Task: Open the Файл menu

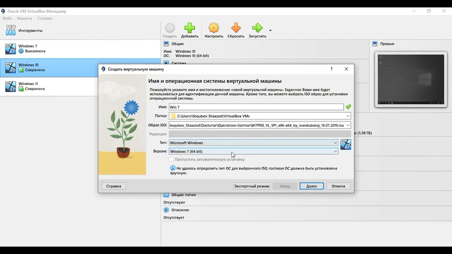Action: [7, 18]
